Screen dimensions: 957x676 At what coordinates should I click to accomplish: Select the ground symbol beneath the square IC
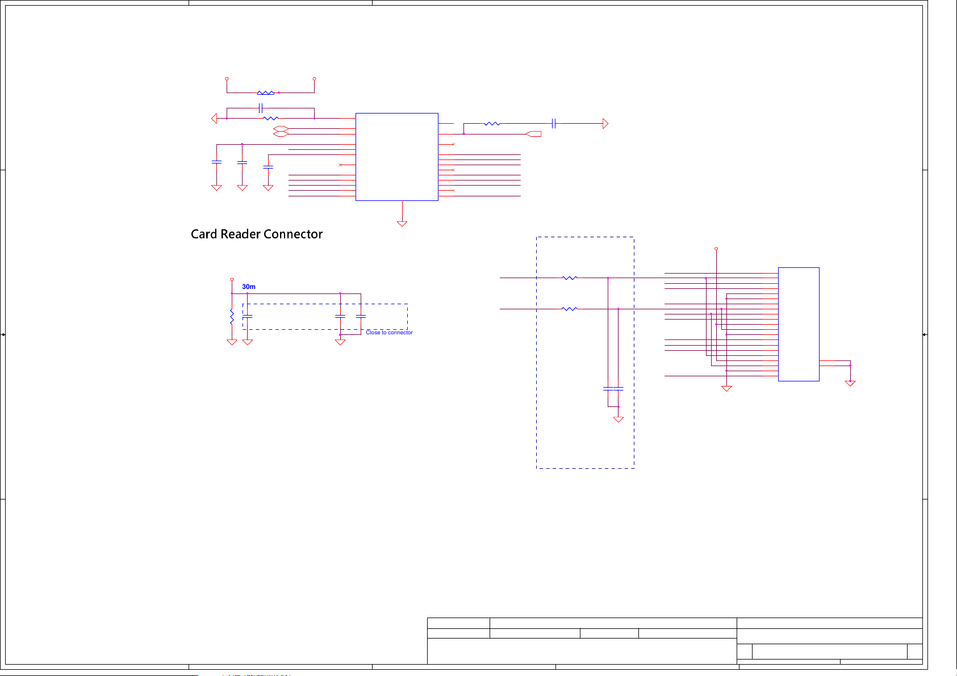click(402, 224)
